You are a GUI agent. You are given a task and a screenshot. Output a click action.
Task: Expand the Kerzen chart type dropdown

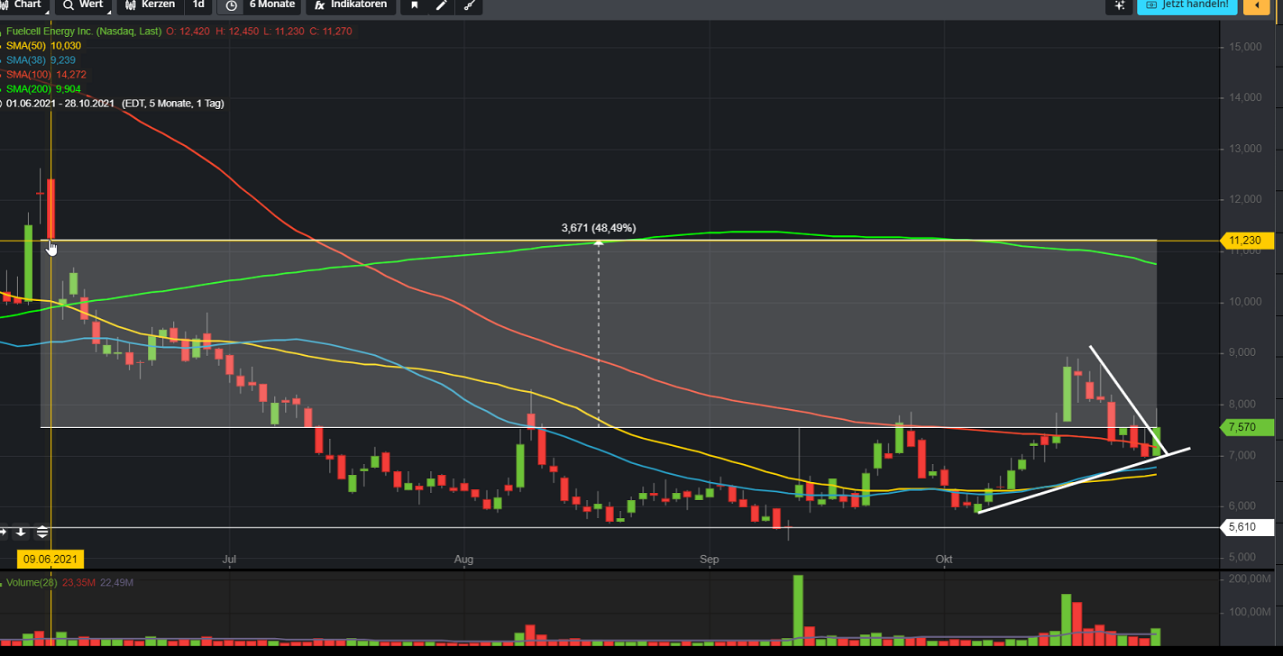(x=150, y=5)
